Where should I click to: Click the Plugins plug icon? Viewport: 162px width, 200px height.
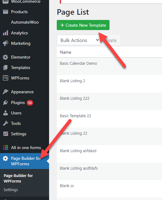coord(6,102)
